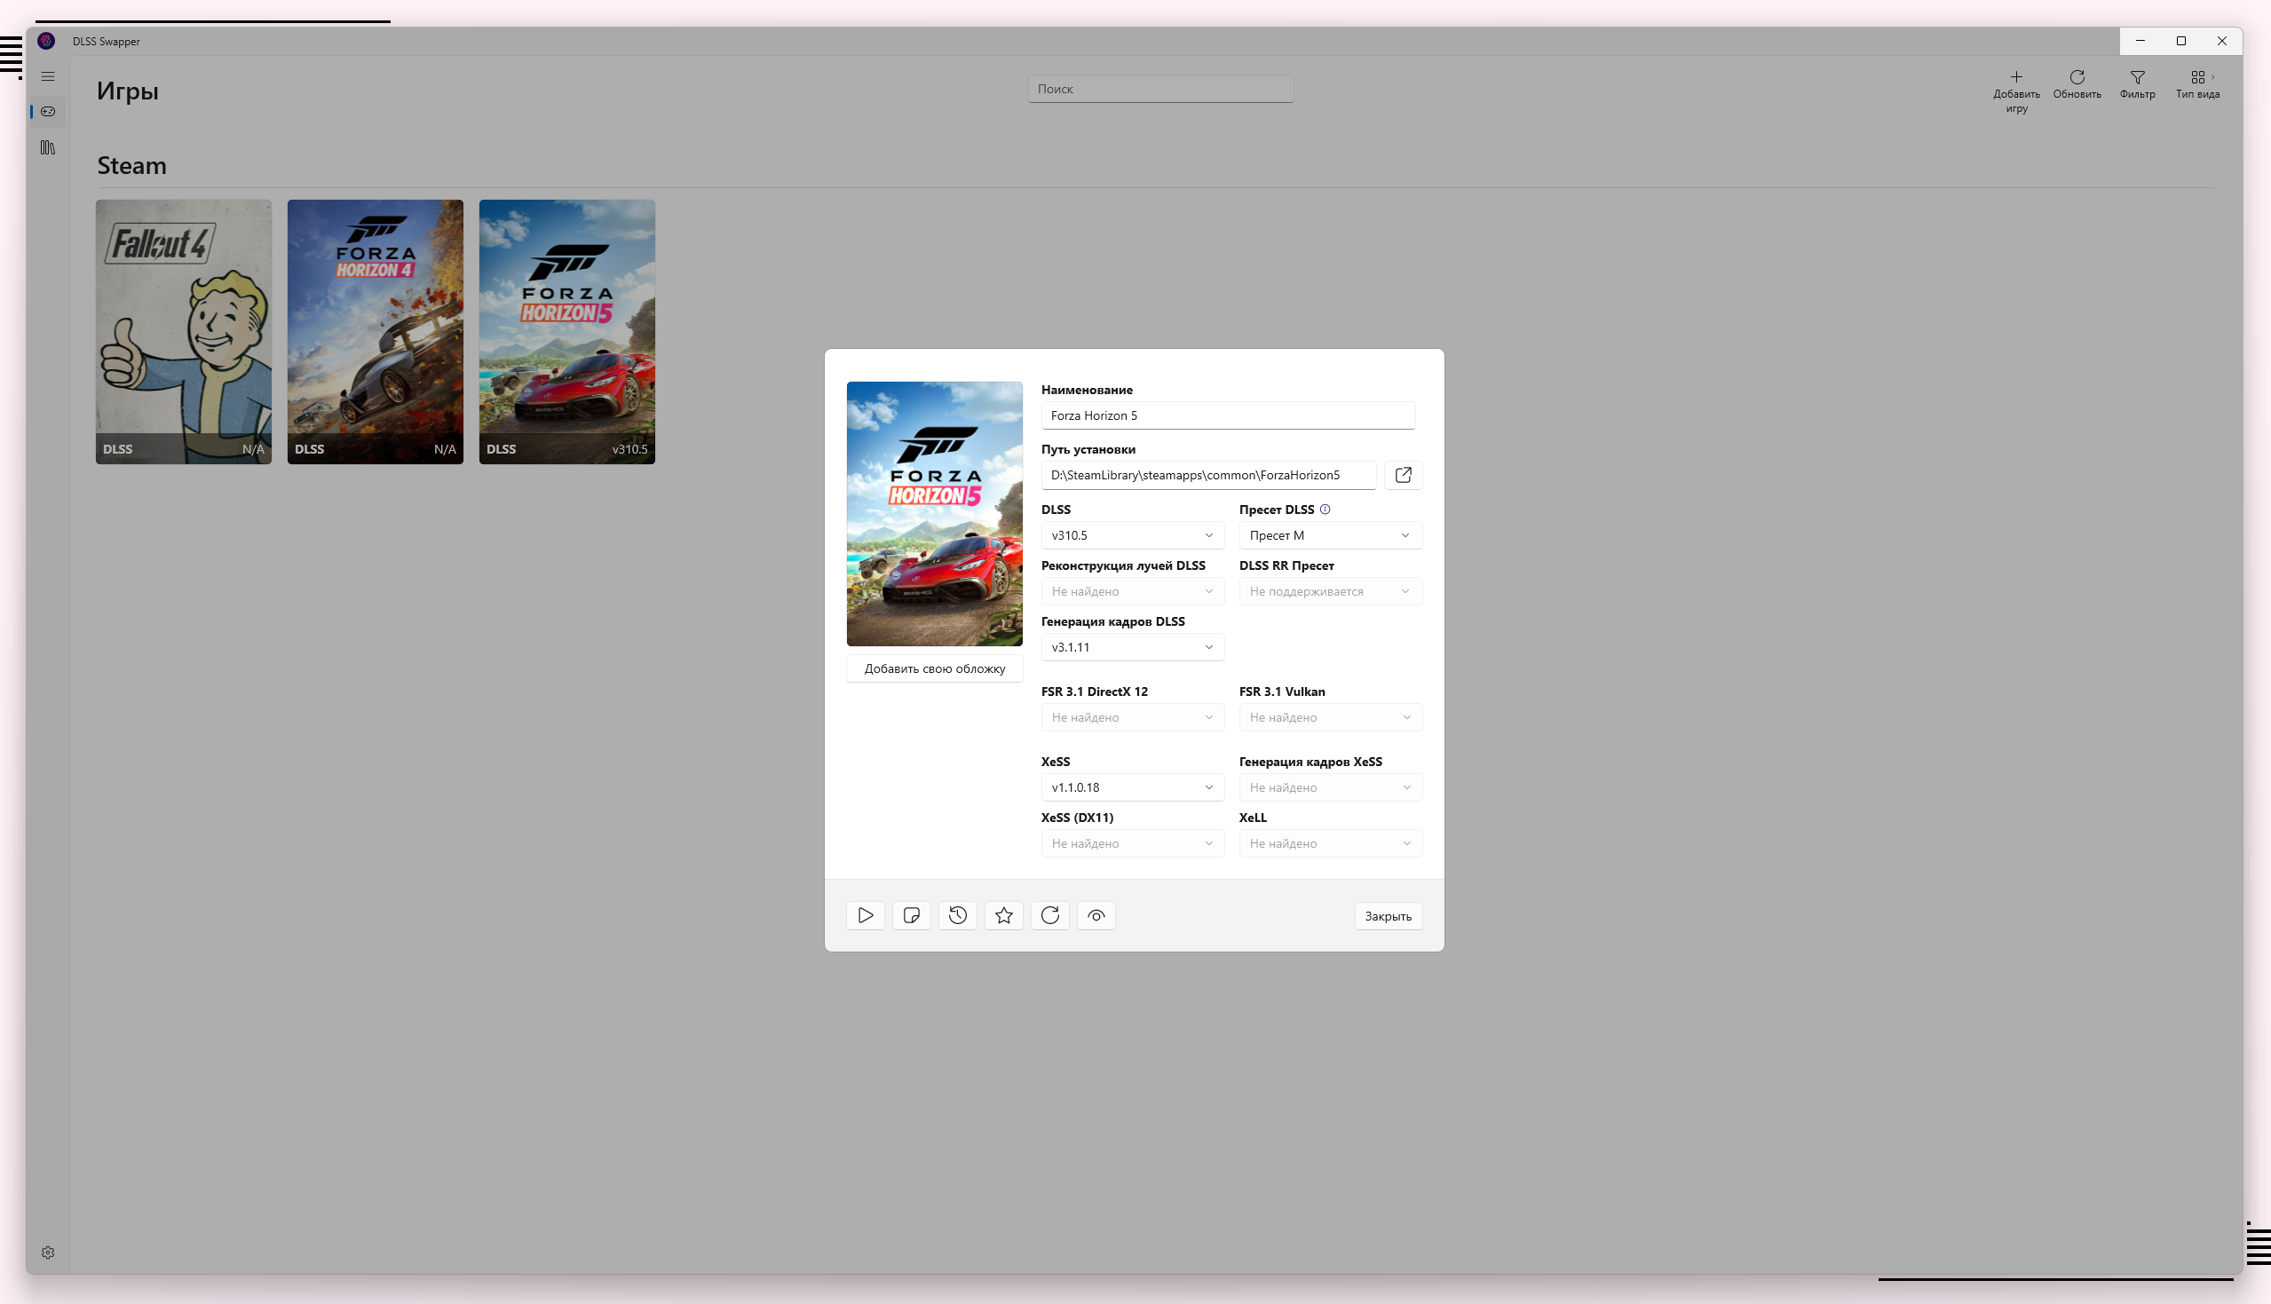Open the Фильтр menu in the toolbar
This screenshot has height=1304, width=2271.
point(2137,84)
